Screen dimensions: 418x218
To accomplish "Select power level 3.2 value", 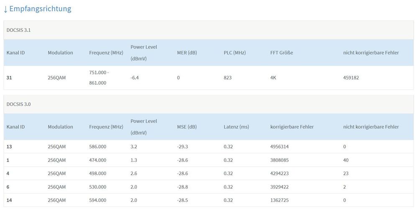I will (x=134, y=146).
